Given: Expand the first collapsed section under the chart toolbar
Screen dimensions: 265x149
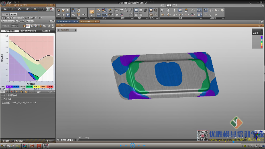Looking at the screenshot, I should [x=2, y=96].
